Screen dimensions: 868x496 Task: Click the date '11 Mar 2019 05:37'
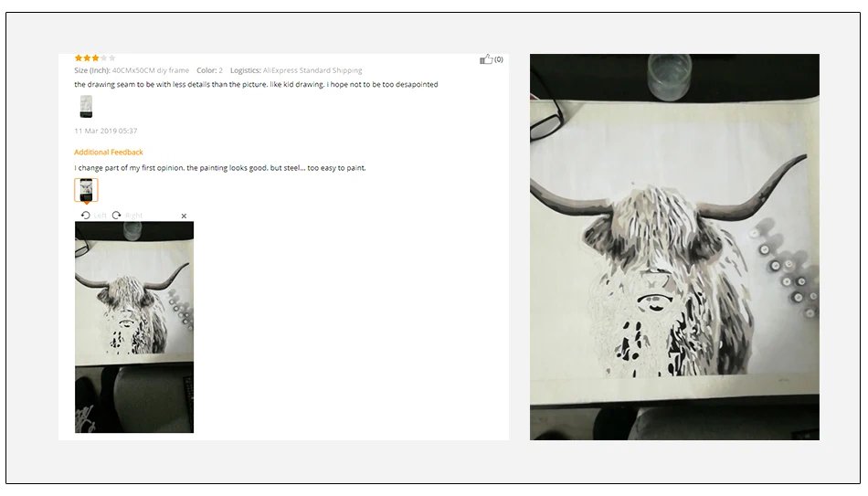(106, 132)
